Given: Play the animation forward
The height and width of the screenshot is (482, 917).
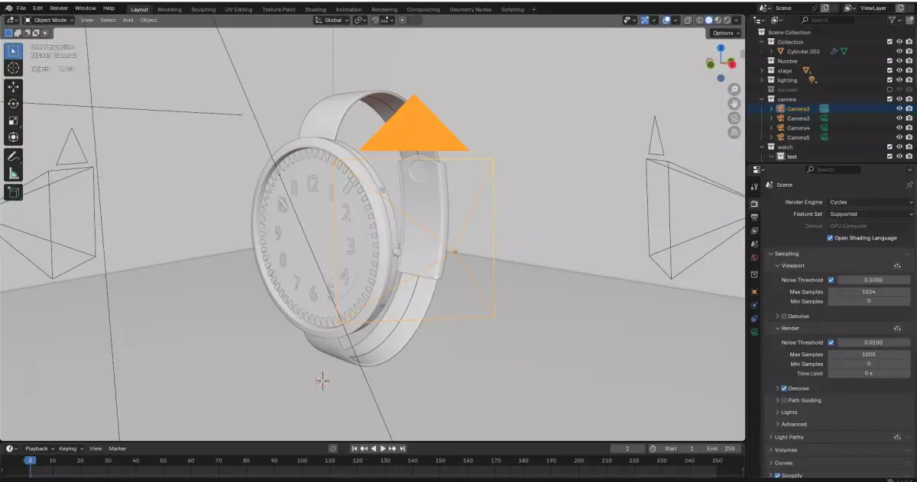Looking at the screenshot, I should click(x=384, y=448).
